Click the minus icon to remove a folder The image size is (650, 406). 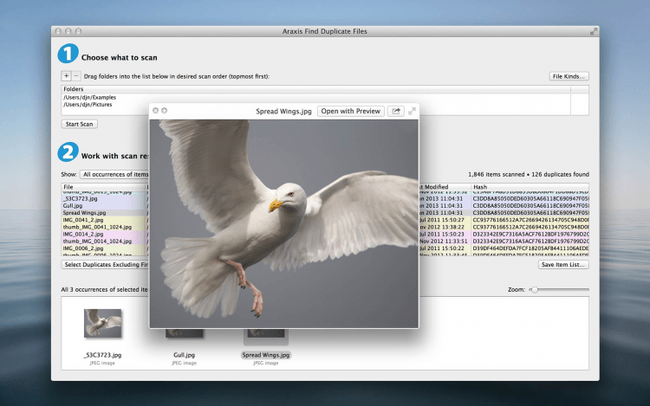tap(75, 76)
